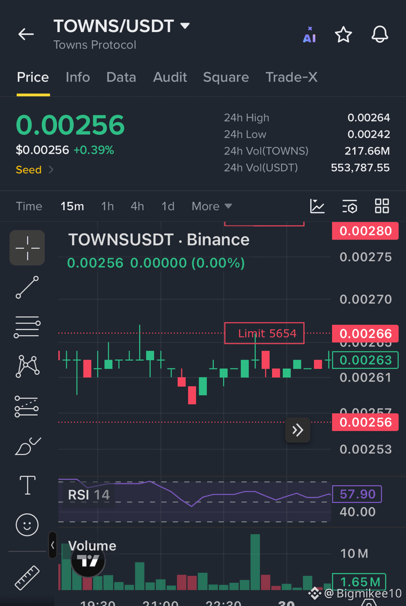Viewport: 406px width, 606px height.
Task: Select the 1h chart interval
Action: click(107, 206)
